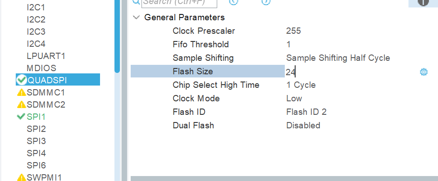This screenshot has height=181, width=438.
Task: Click the SDMMC1 warning icon
Action: click(22, 92)
